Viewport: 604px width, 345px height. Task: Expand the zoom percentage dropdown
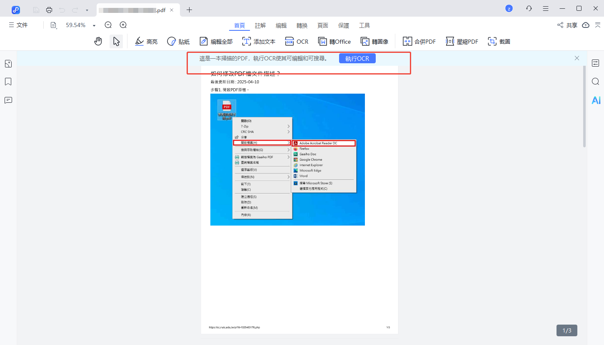(94, 25)
